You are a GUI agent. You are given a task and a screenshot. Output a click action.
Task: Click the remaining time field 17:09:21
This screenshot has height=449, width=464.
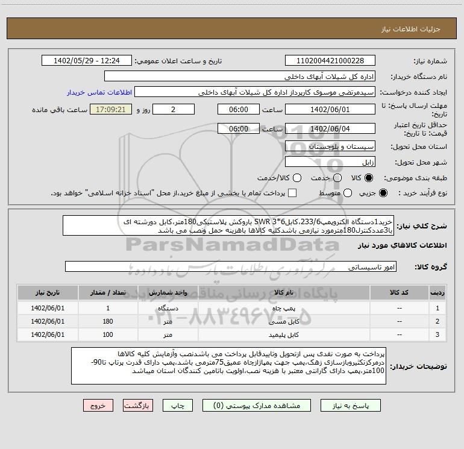pyautogui.click(x=111, y=109)
